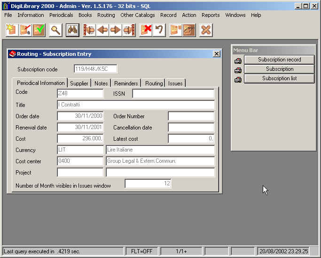The image size is (321, 258).
Task: Open the Other Catalogs menu
Action: pyautogui.click(x=137, y=15)
